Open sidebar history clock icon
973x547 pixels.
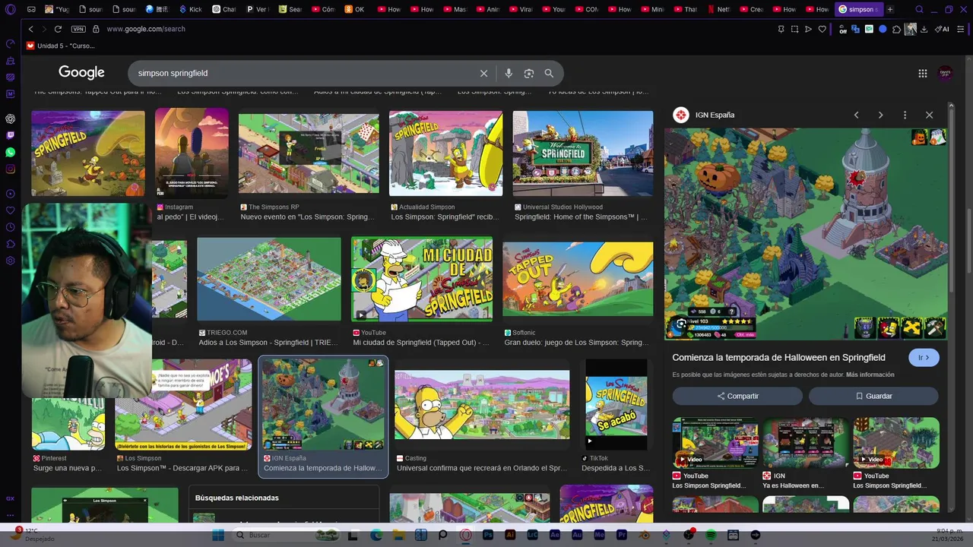pyautogui.click(x=10, y=227)
